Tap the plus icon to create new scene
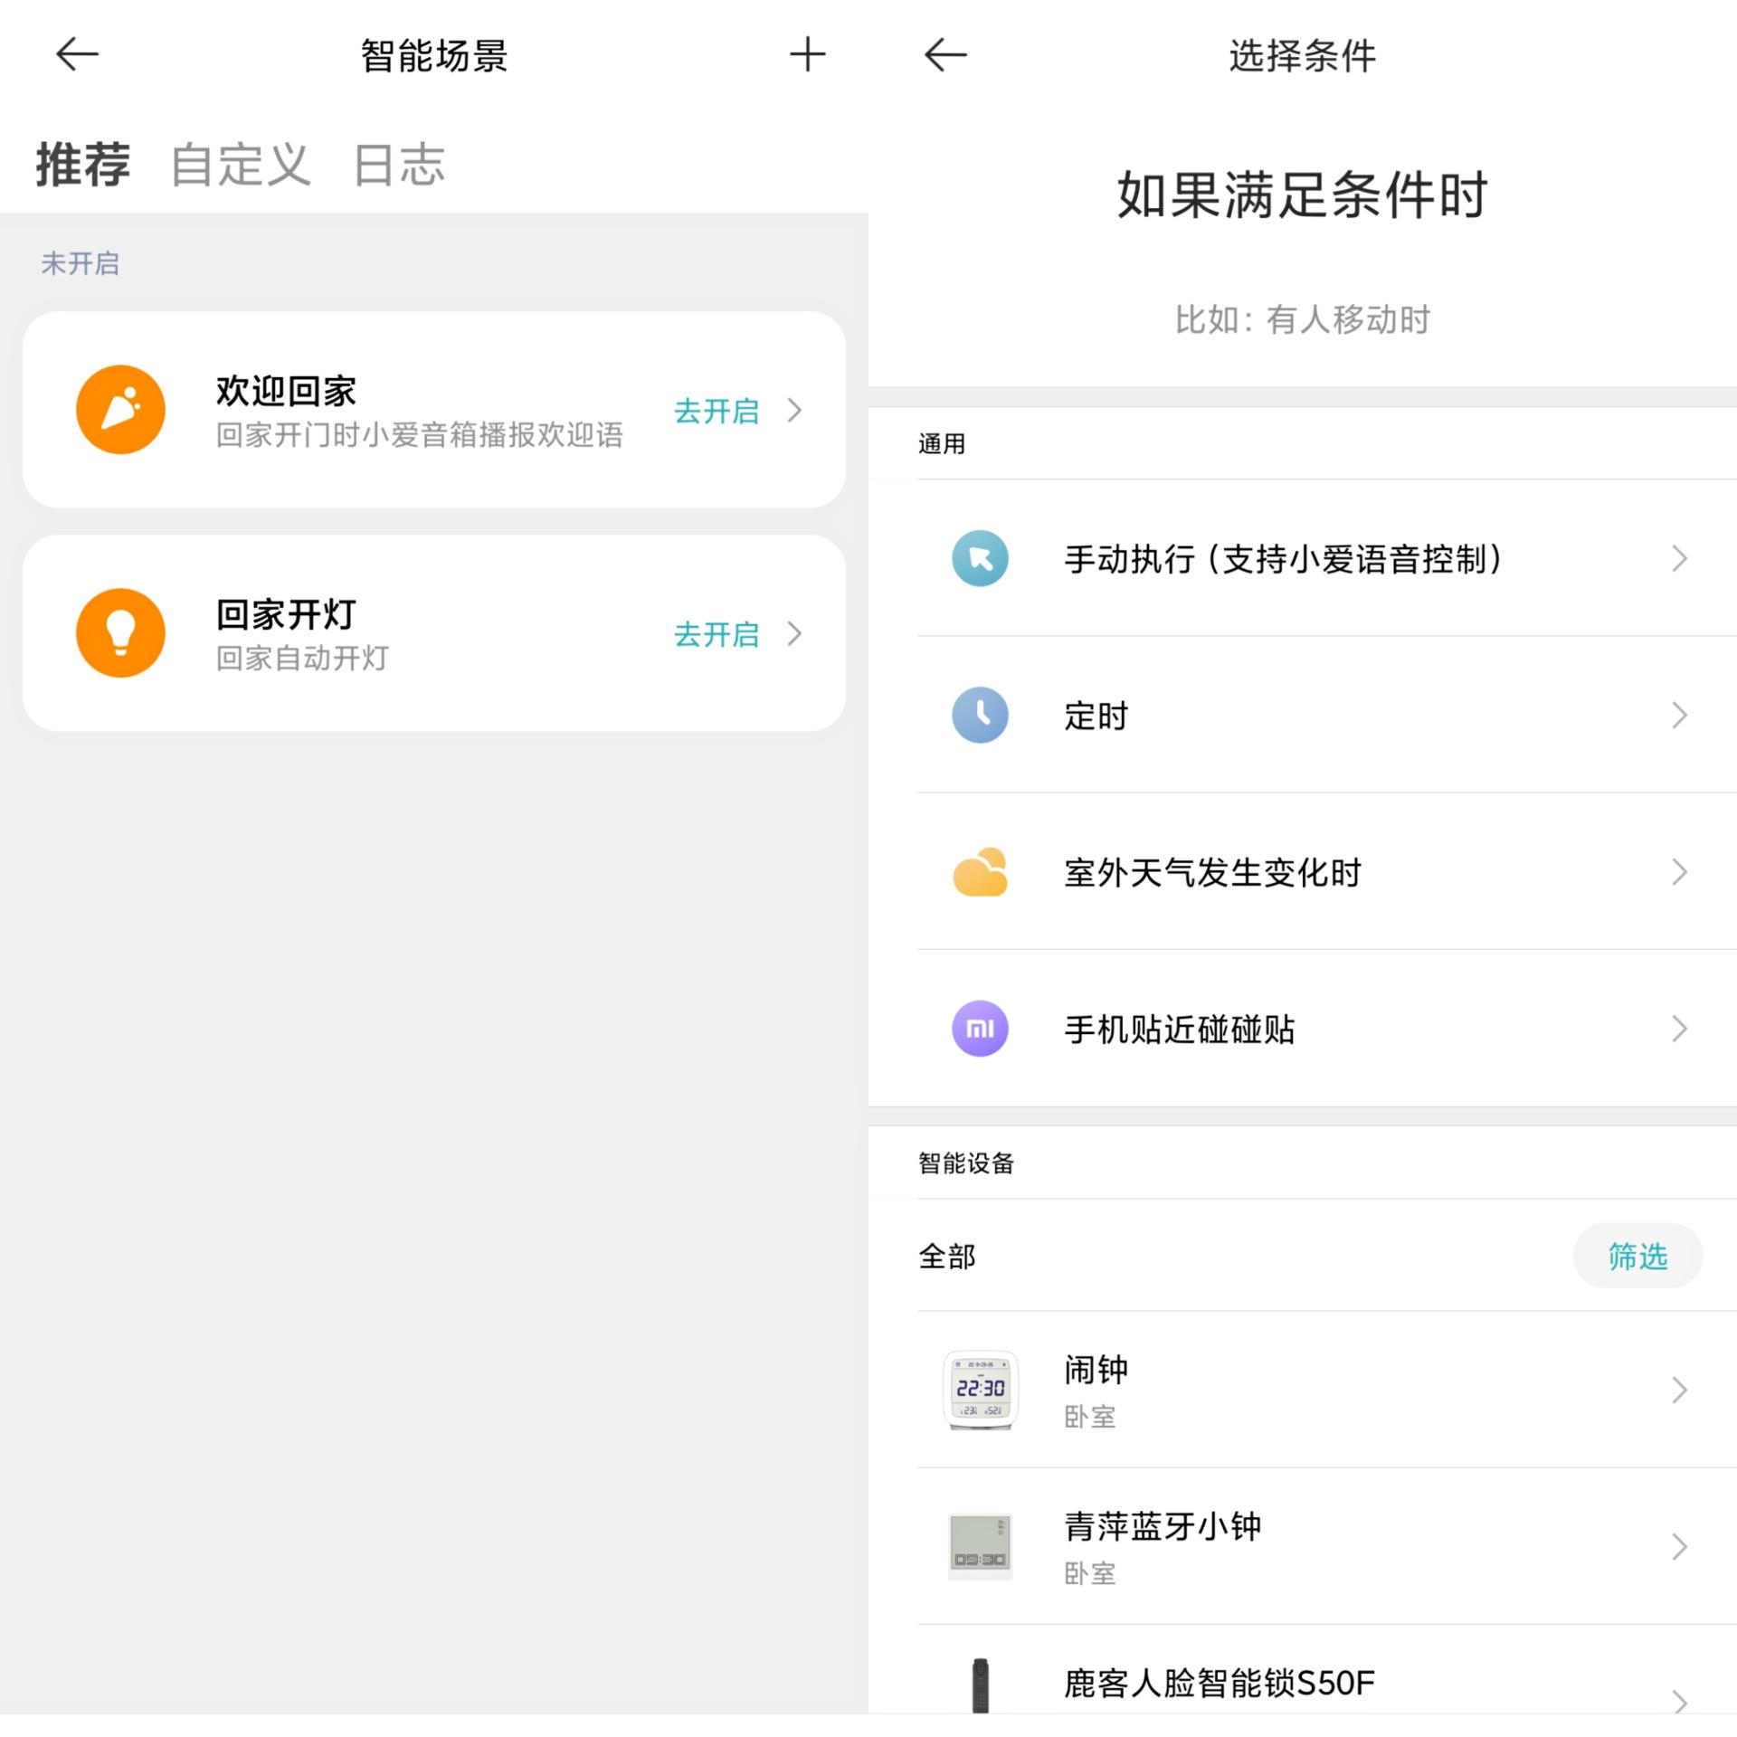Screen dimensions: 1737x1737 point(808,54)
